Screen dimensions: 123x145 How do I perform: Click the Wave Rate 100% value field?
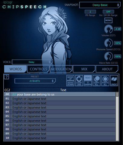point(118,56)
